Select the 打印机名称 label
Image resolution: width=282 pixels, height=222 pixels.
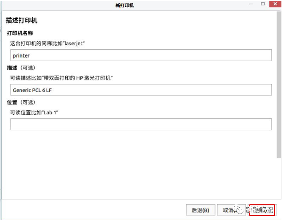click(x=20, y=33)
